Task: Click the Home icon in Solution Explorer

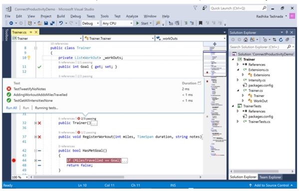Action: pos(246,39)
